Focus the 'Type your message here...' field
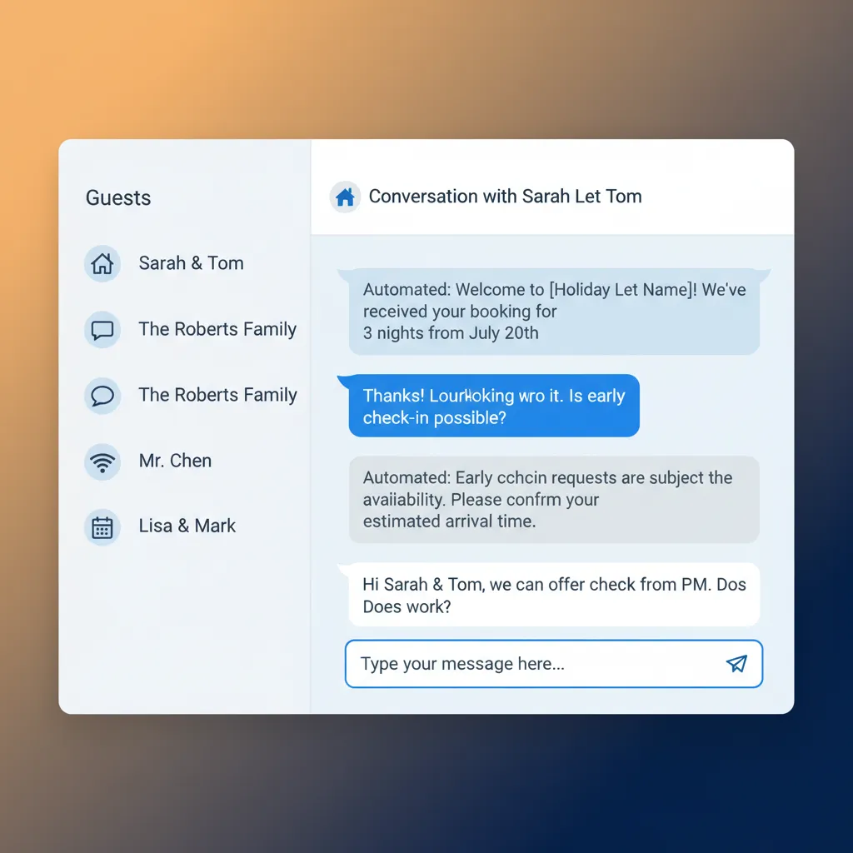The height and width of the screenshot is (853, 853). [554, 664]
